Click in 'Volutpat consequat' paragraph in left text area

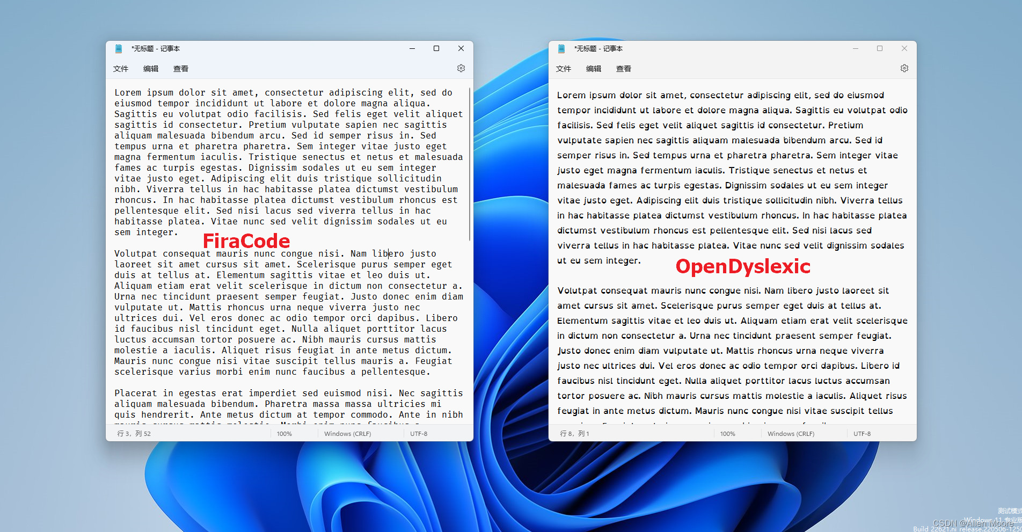[x=289, y=312]
